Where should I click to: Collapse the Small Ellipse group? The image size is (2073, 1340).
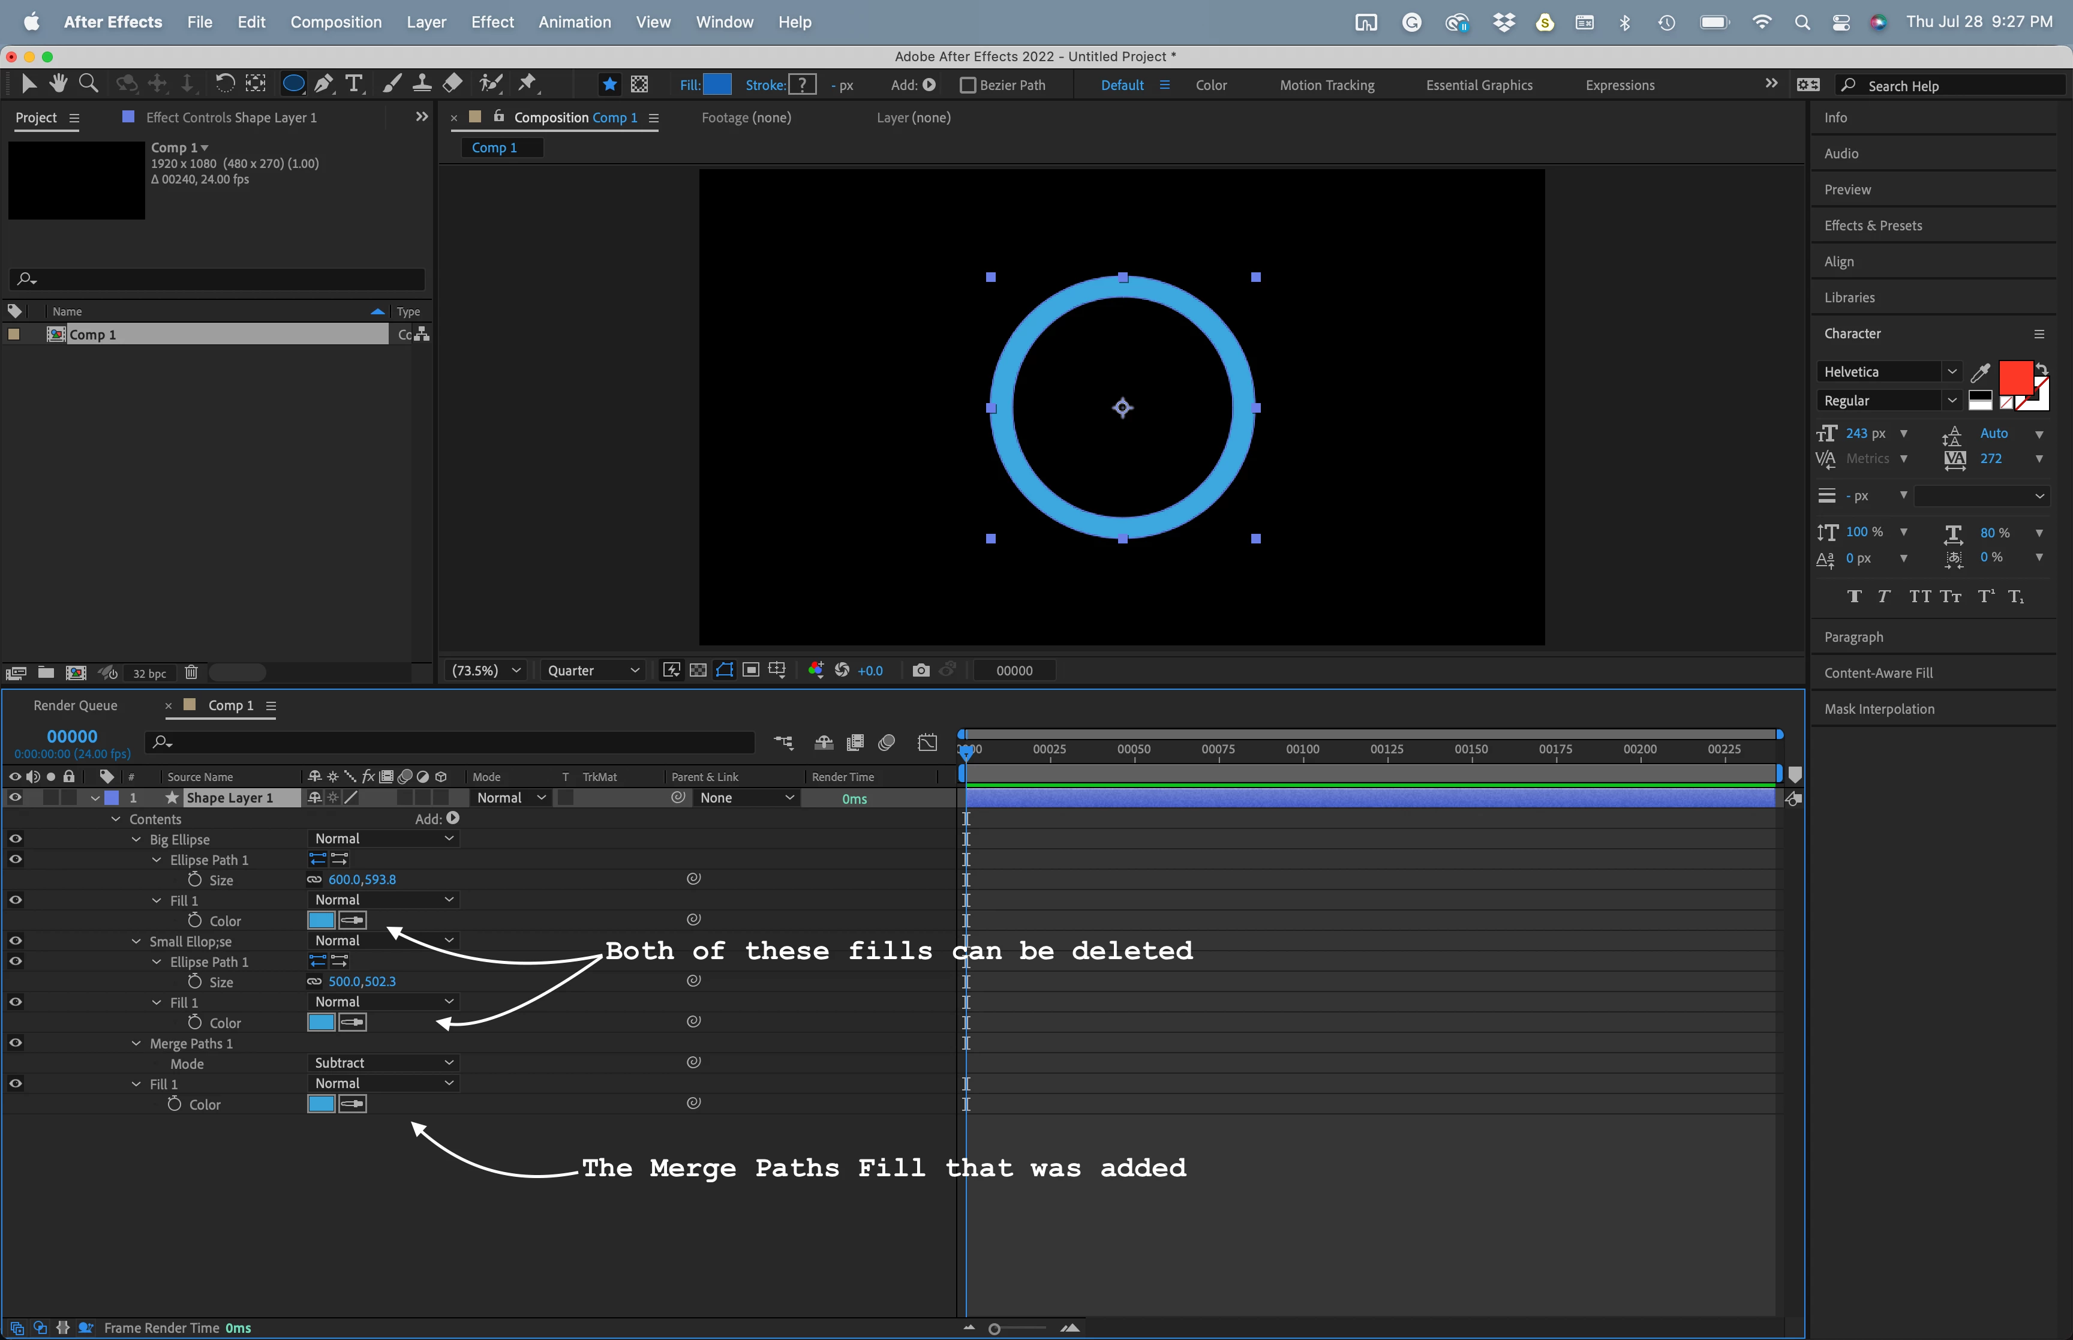point(137,942)
